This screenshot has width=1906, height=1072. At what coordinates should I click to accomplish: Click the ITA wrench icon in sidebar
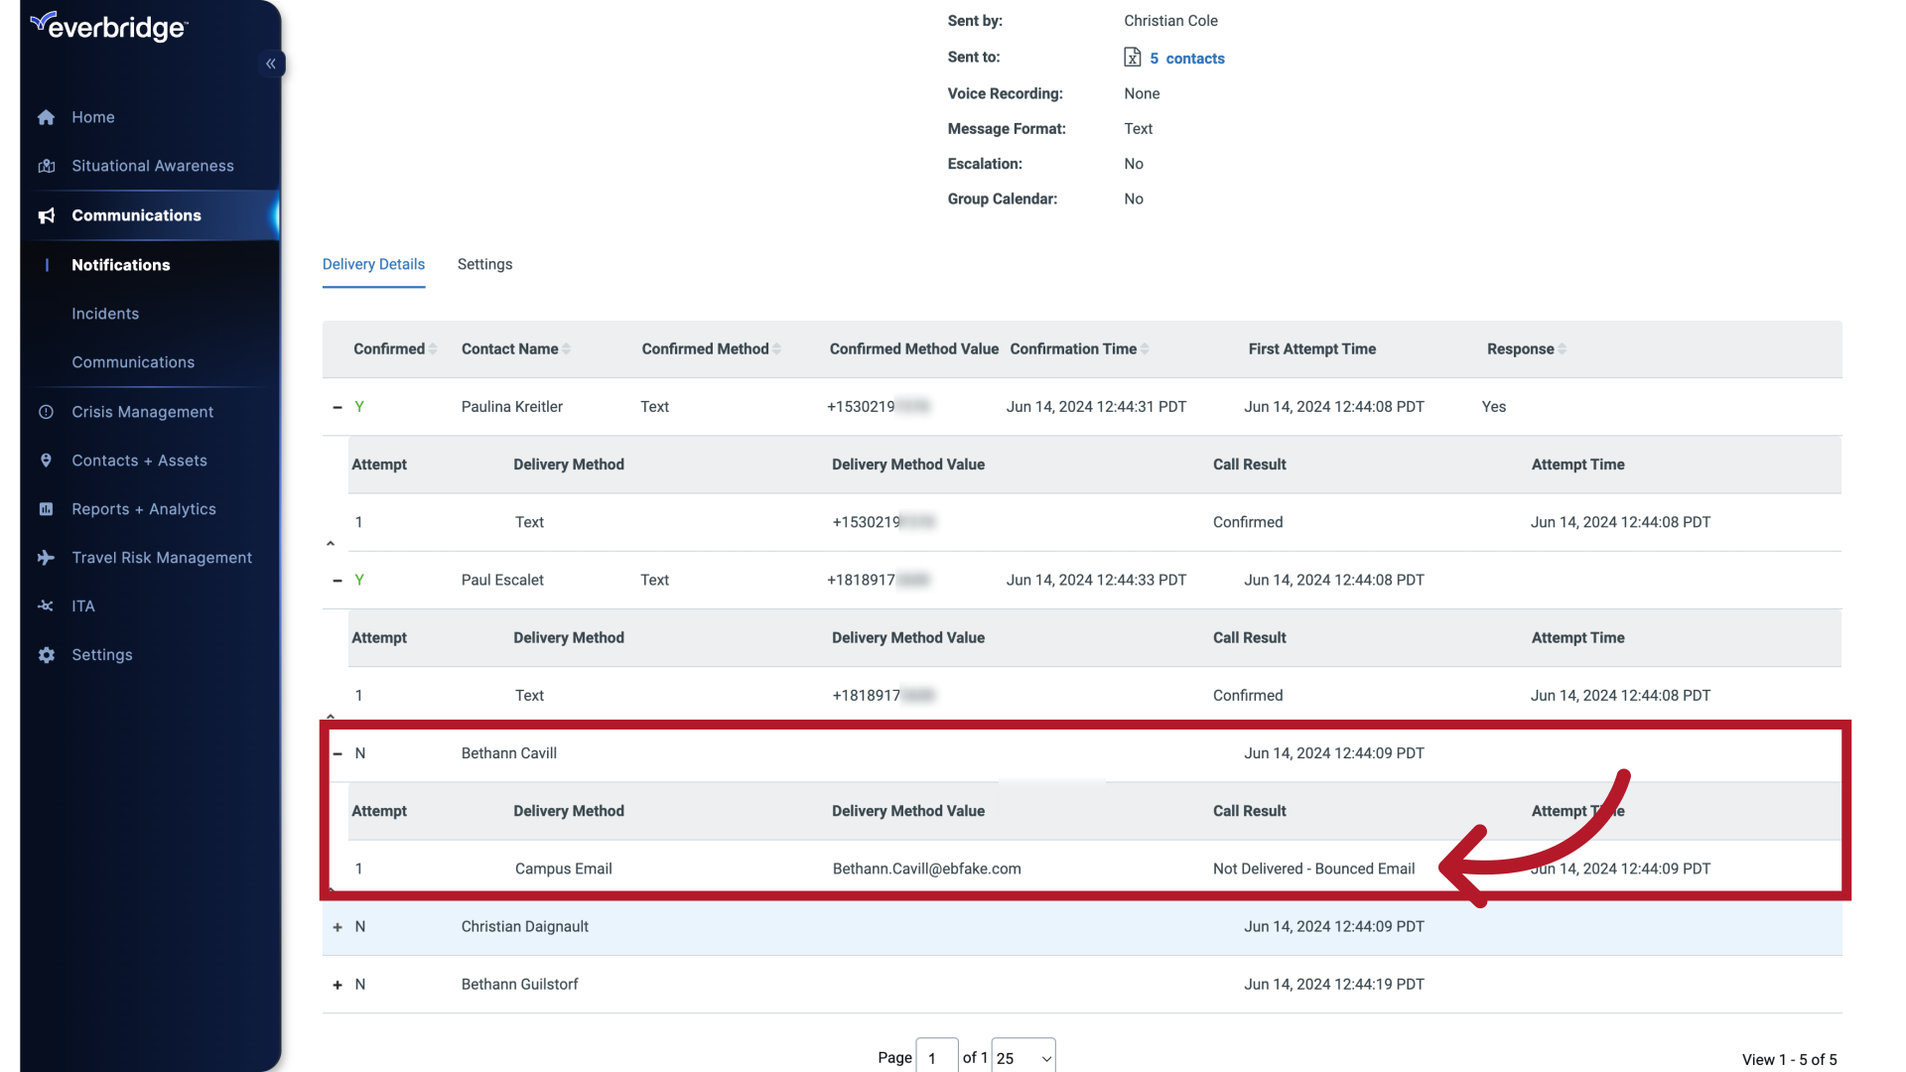[47, 605]
